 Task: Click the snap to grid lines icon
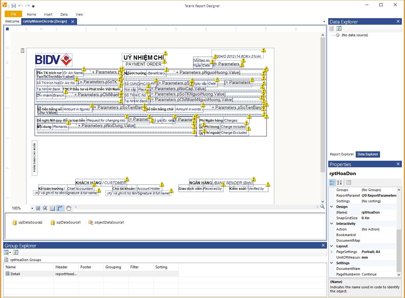coord(45,208)
